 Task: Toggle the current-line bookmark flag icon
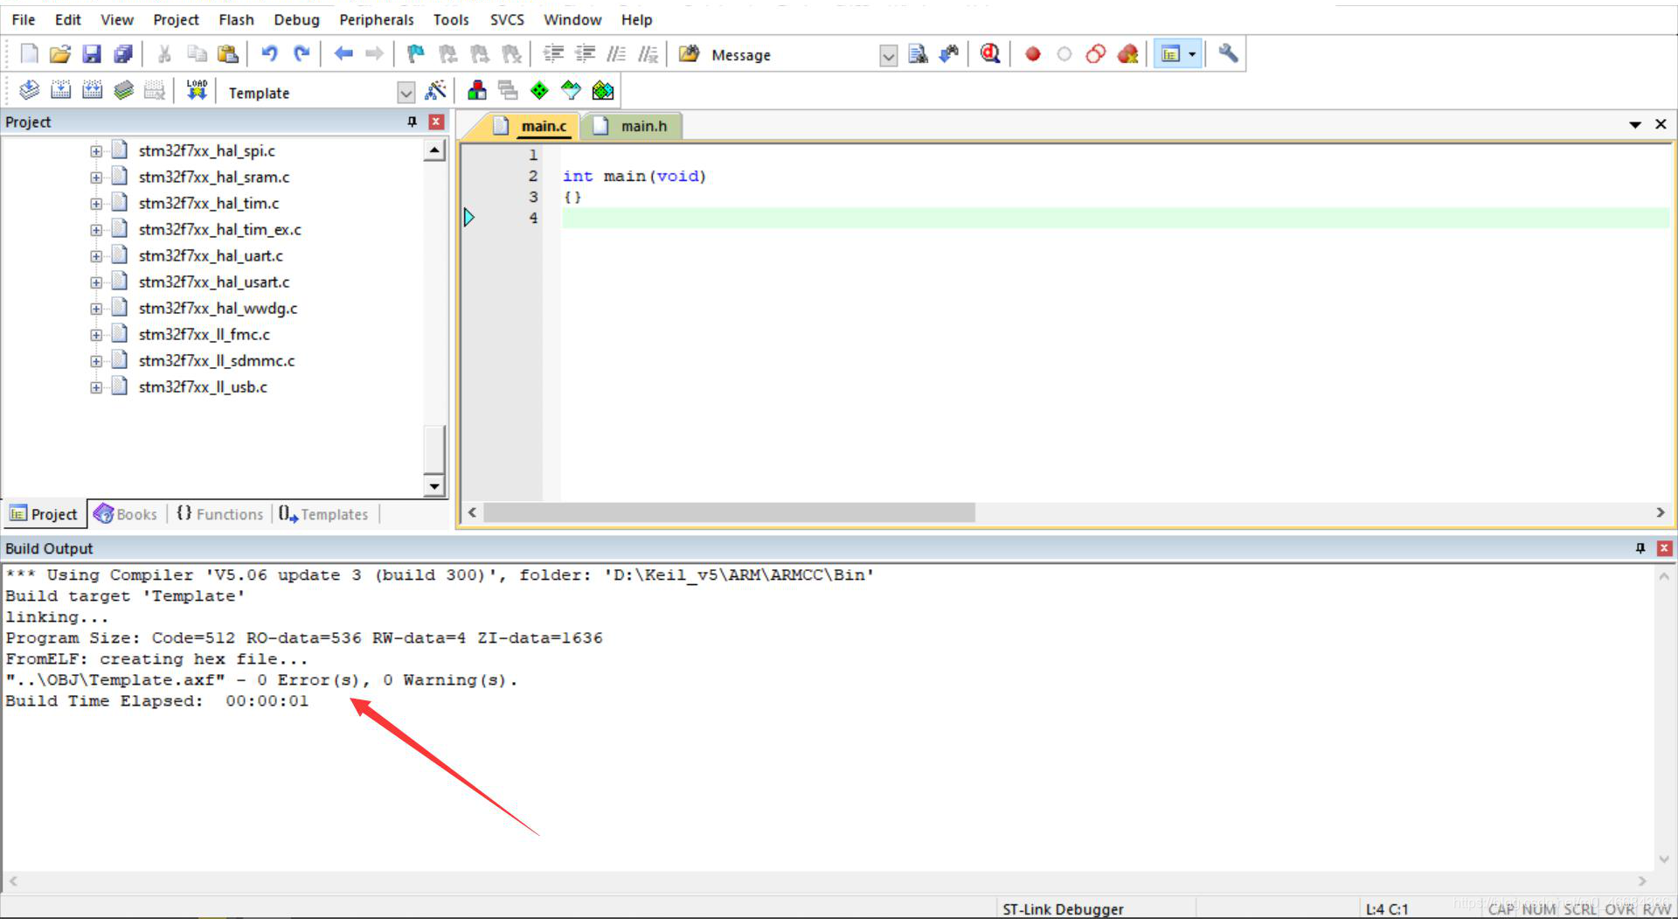[x=414, y=53]
